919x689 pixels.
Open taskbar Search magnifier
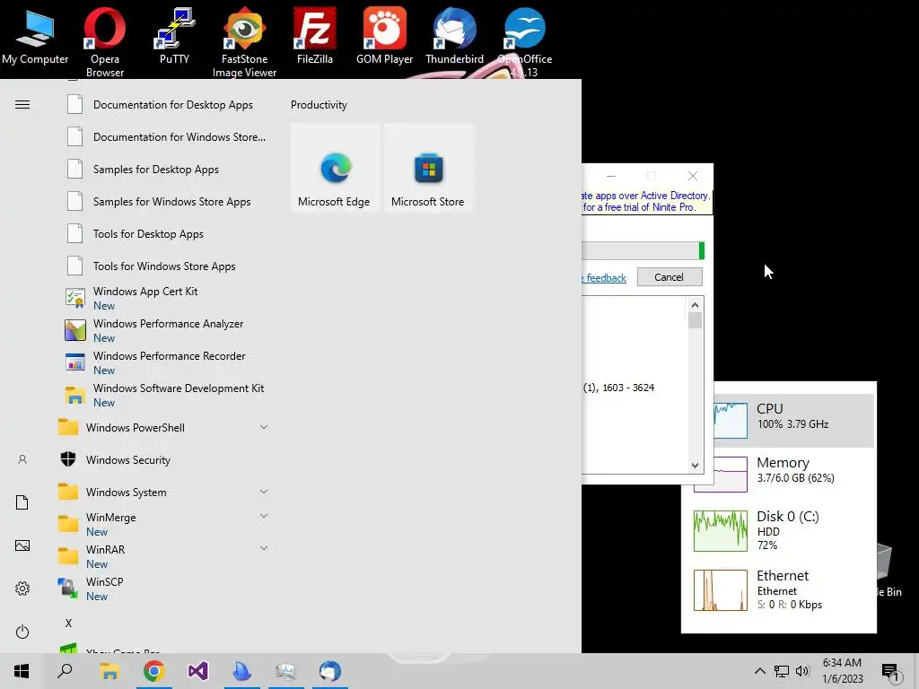point(65,671)
